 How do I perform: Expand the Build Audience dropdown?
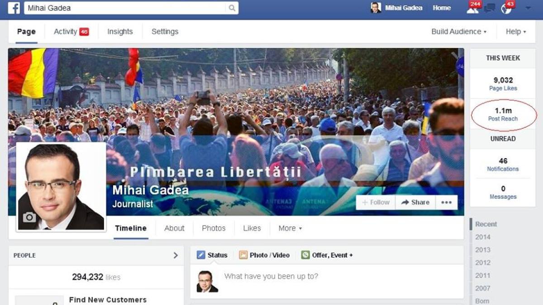coord(459,32)
